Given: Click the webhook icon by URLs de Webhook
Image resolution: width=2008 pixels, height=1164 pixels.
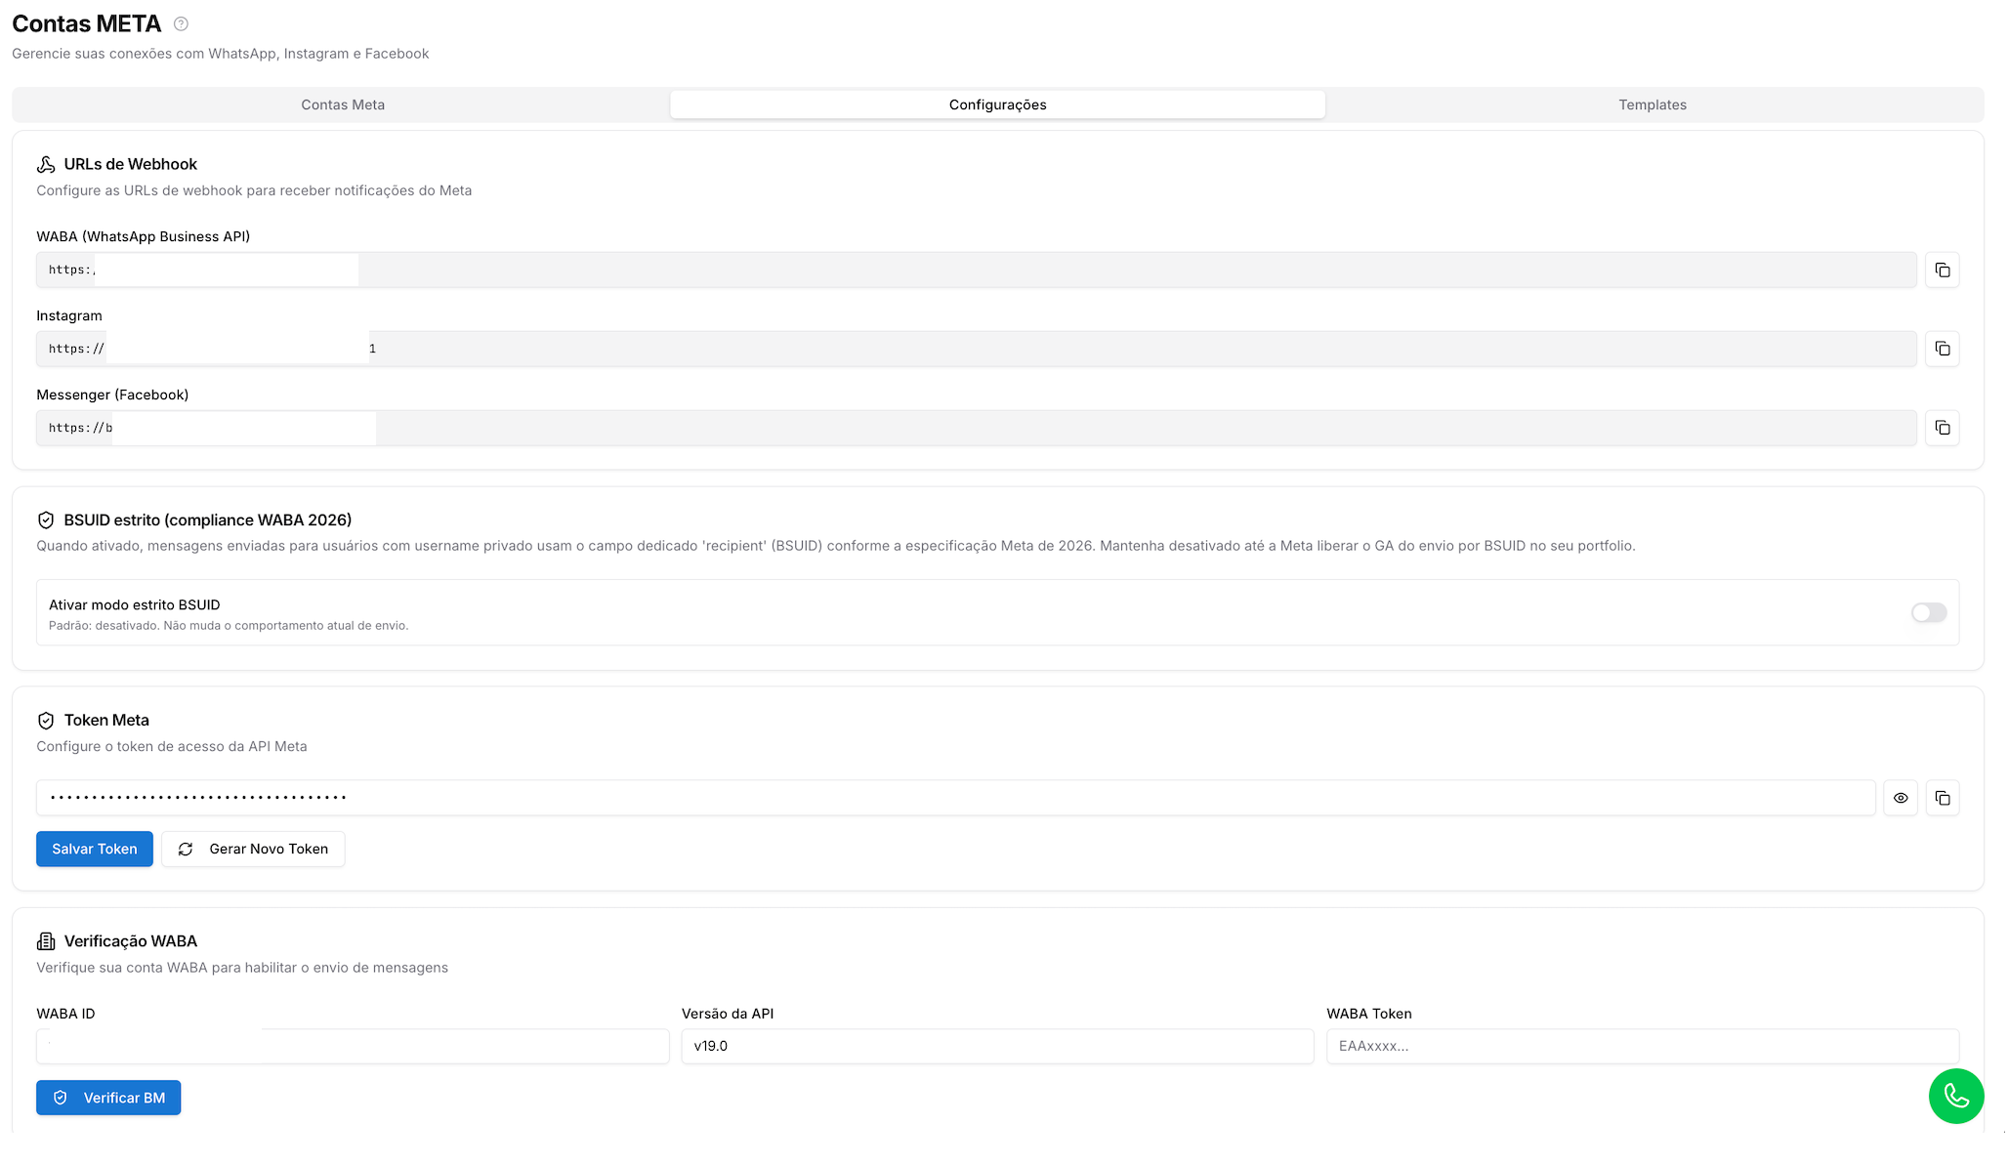Looking at the screenshot, I should pos(46,164).
